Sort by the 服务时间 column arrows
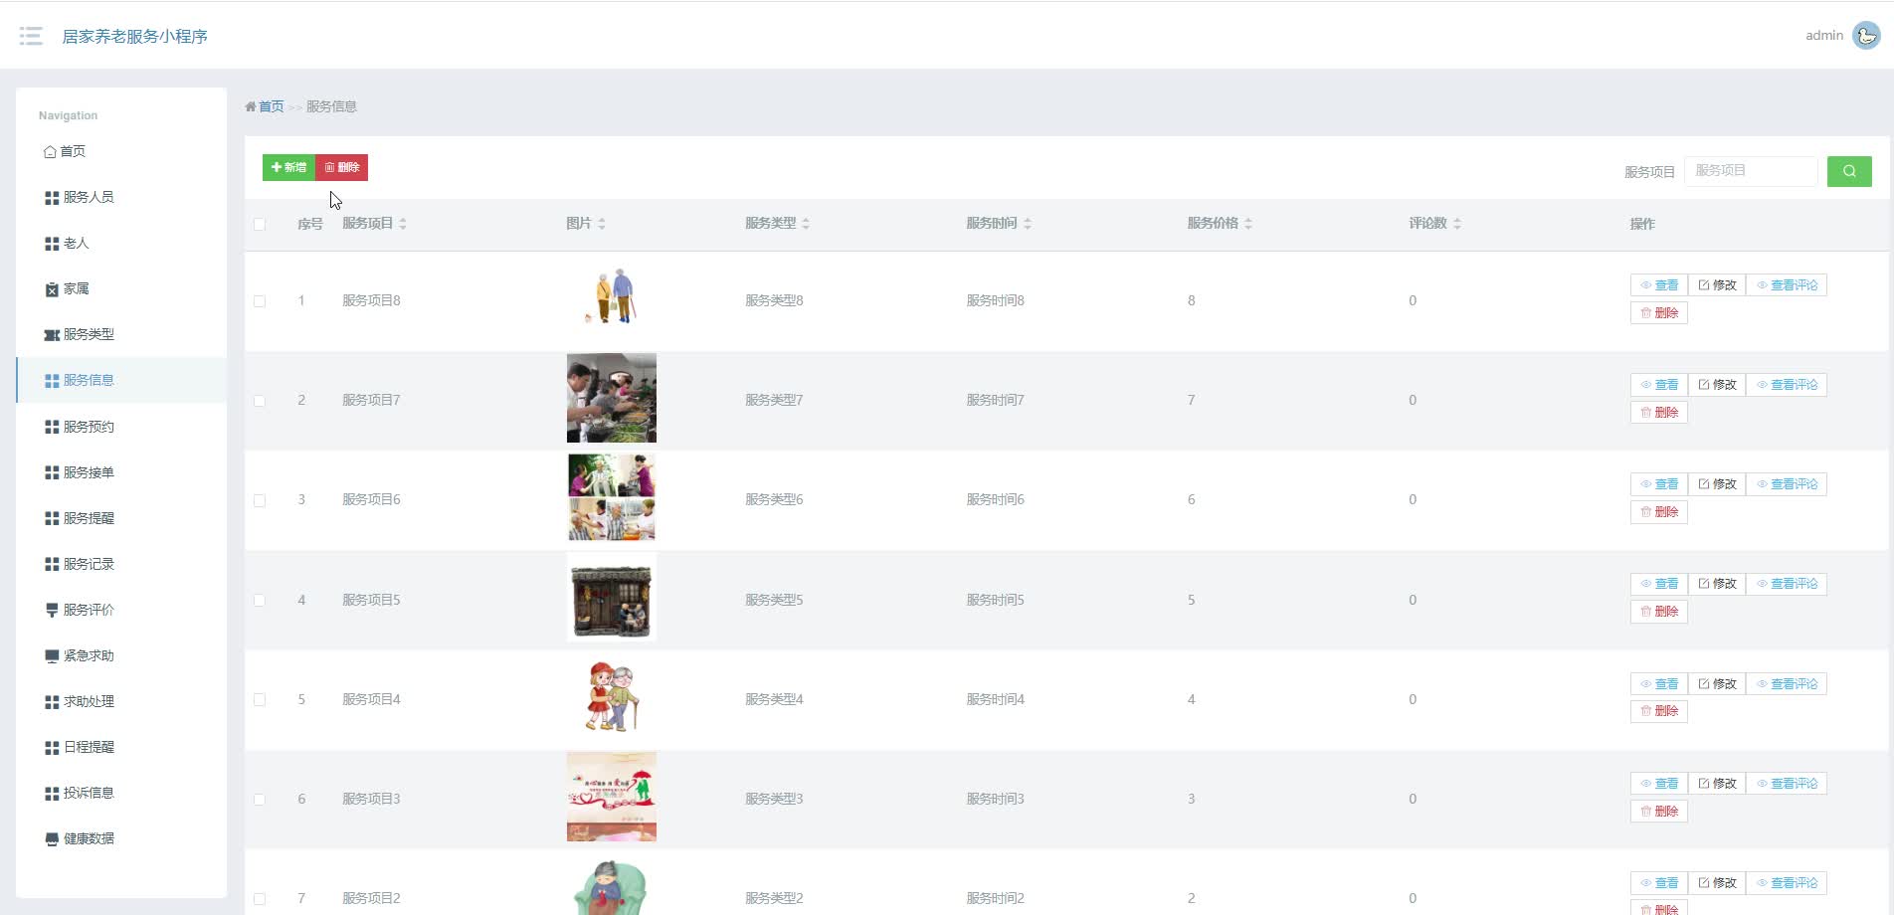Image resolution: width=1894 pixels, height=915 pixels. pos(1028,224)
